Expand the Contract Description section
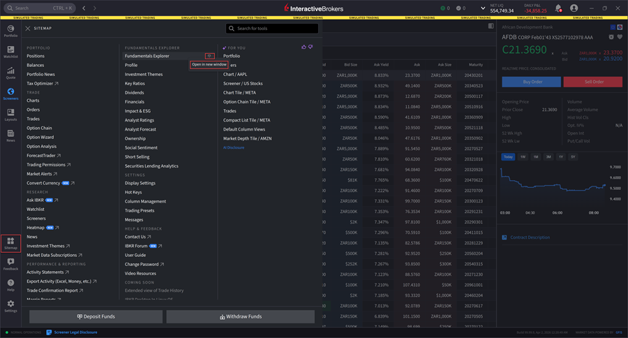 pyautogui.click(x=530, y=237)
